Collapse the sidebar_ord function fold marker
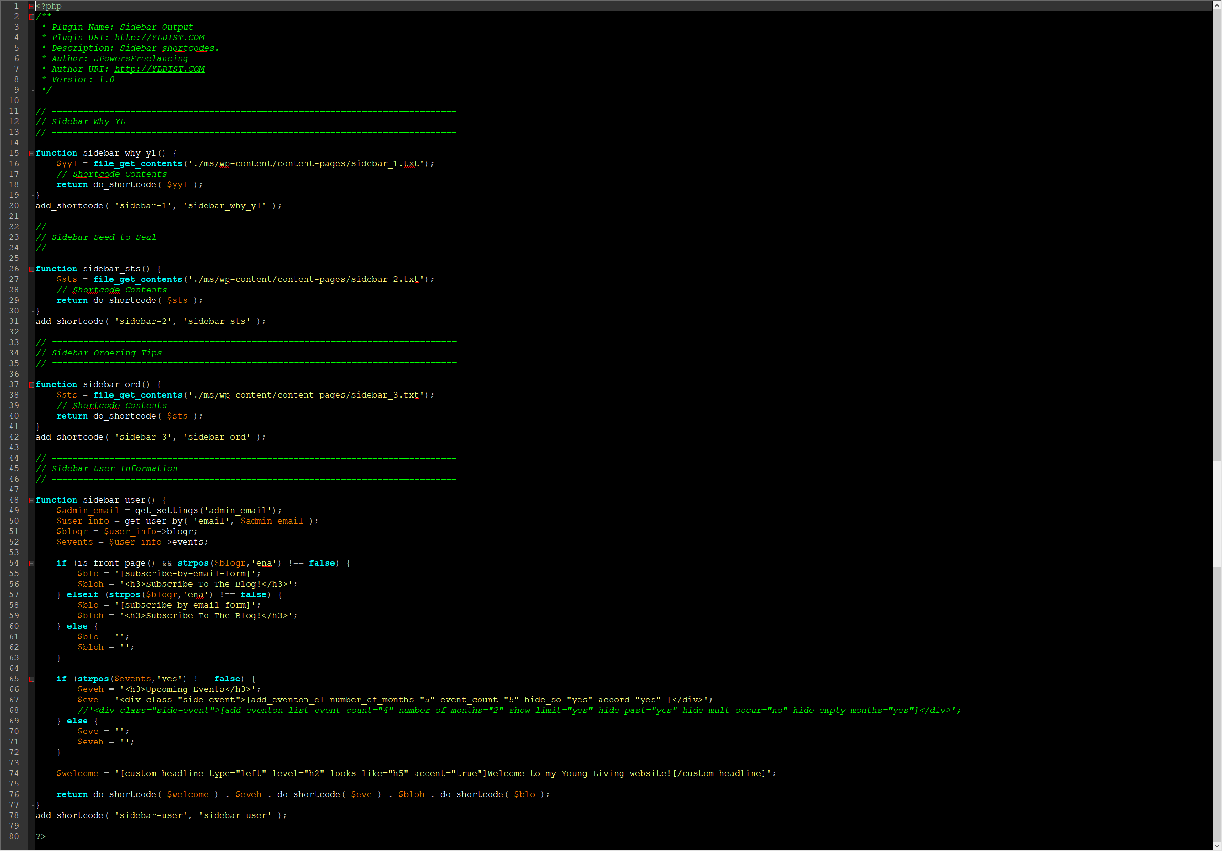Image resolution: width=1222 pixels, height=851 pixels. (x=32, y=385)
